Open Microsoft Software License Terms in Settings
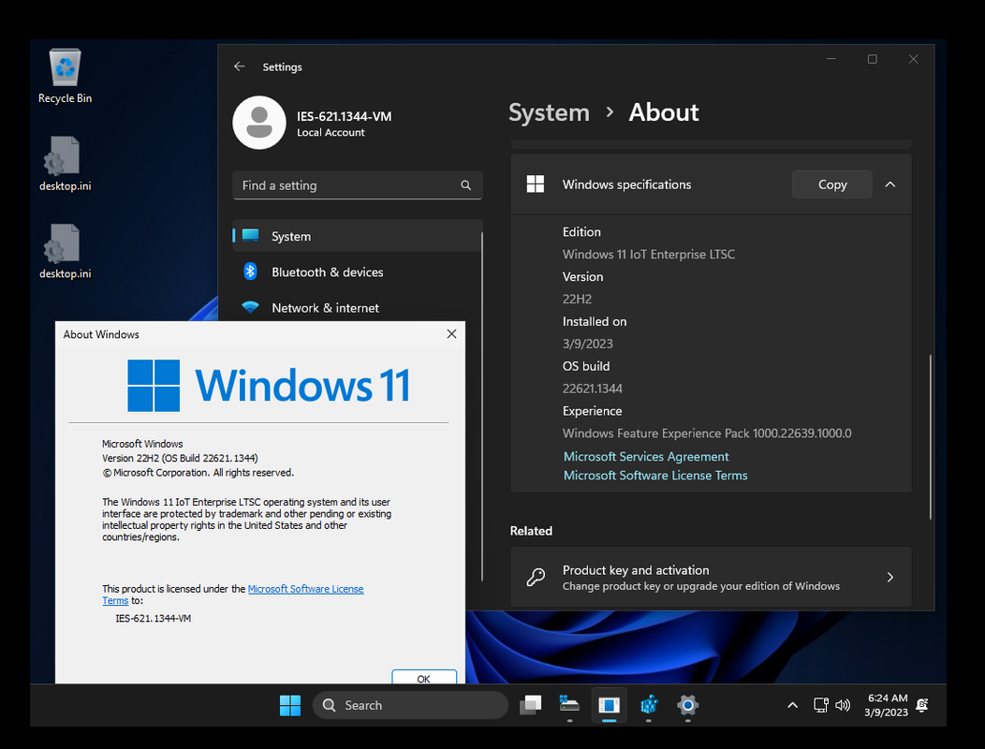This screenshot has height=749, width=985. (x=655, y=475)
